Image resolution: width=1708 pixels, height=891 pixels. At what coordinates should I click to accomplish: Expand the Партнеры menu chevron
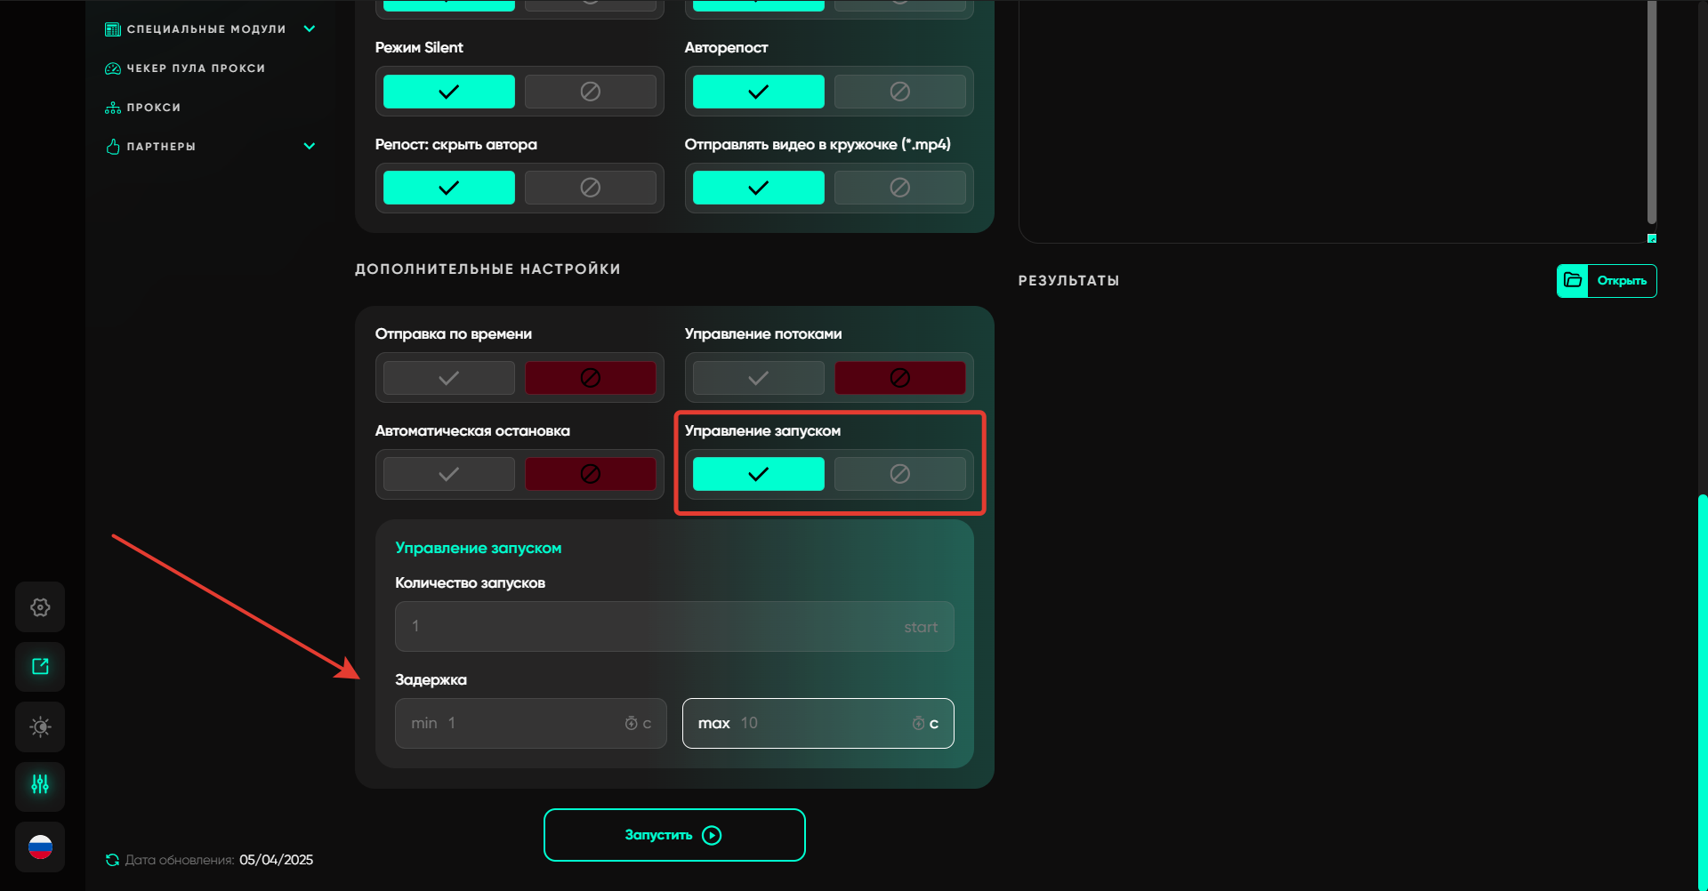pyautogui.click(x=310, y=147)
